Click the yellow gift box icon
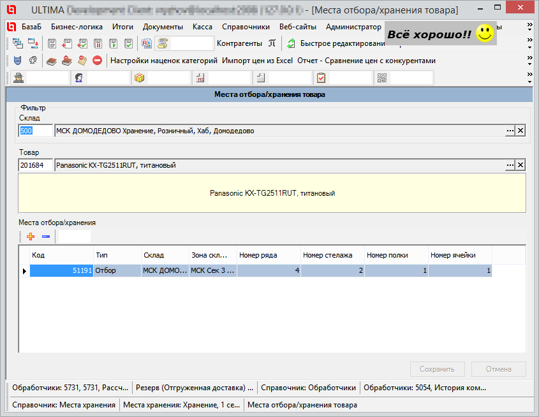Screen dimensions: 539x417 (x=139, y=78)
